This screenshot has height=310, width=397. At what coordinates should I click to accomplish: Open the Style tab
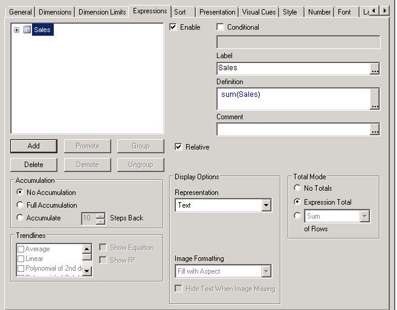(290, 12)
